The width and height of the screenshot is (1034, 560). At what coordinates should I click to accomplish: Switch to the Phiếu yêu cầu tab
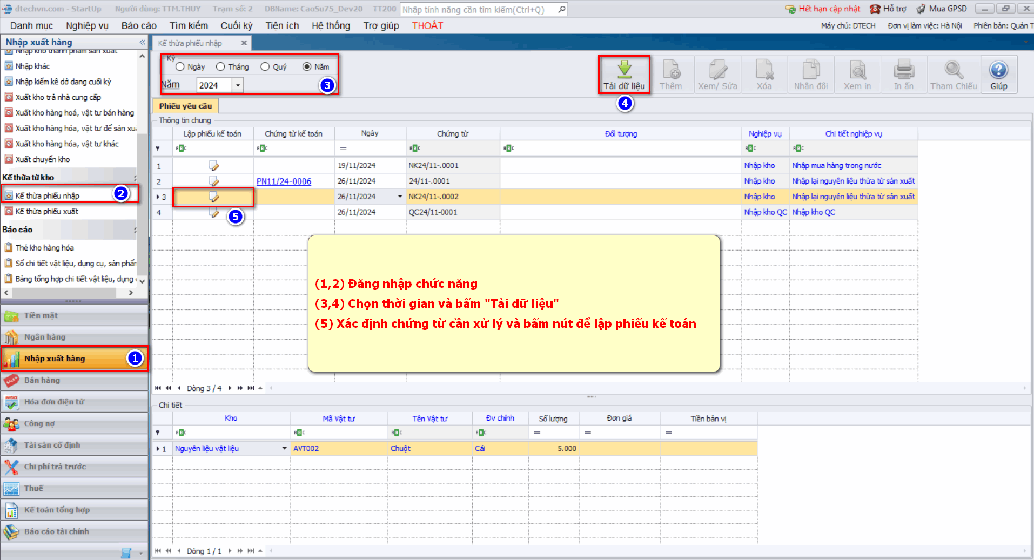pyautogui.click(x=185, y=106)
